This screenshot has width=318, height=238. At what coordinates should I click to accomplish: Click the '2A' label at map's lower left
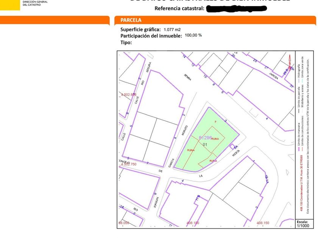122,207
